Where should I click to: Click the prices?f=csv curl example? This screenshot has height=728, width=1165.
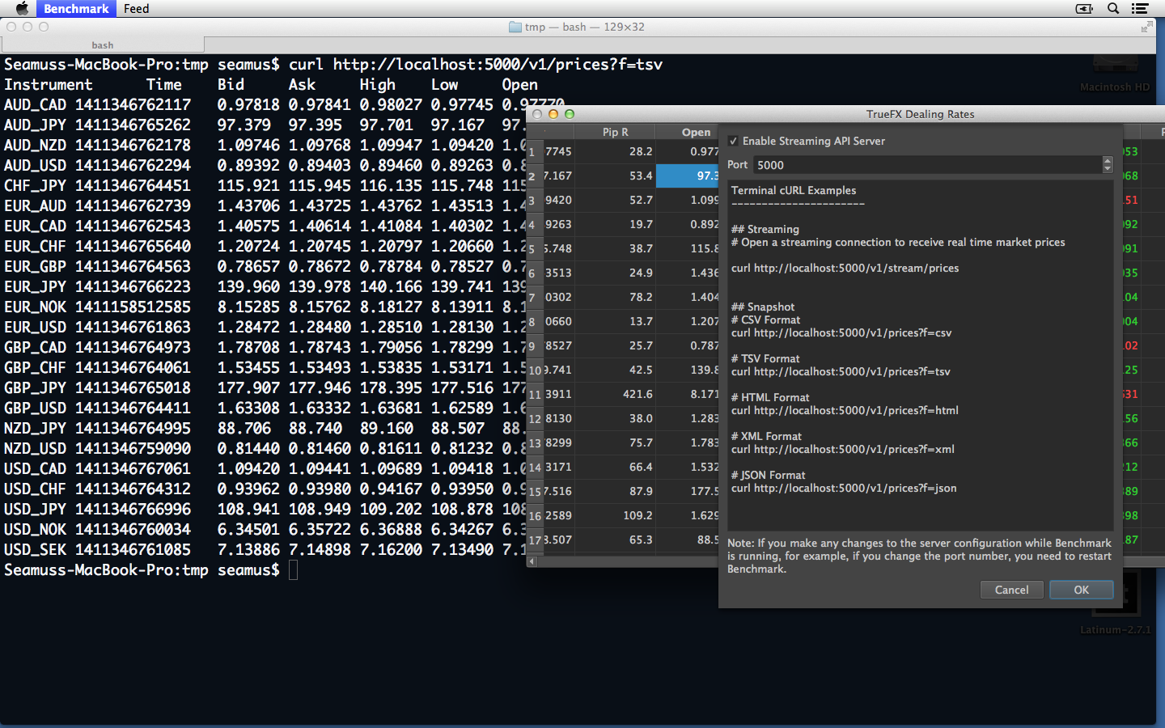point(841,332)
